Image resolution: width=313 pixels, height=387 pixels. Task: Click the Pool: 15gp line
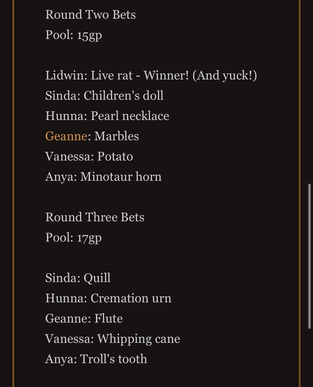[x=73, y=35]
